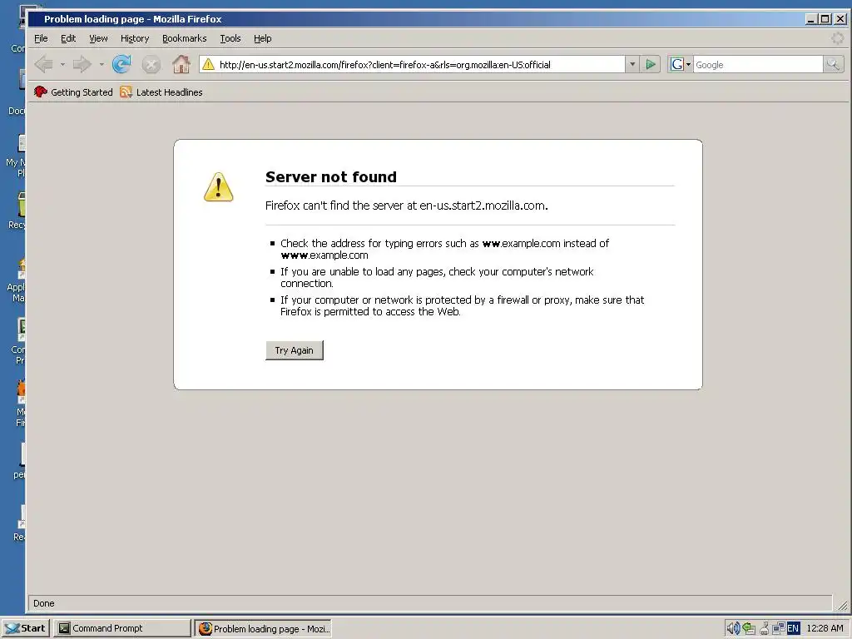Click the 12:28 AM system clock
The width and height of the screenshot is (852, 639).
pyautogui.click(x=825, y=629)
